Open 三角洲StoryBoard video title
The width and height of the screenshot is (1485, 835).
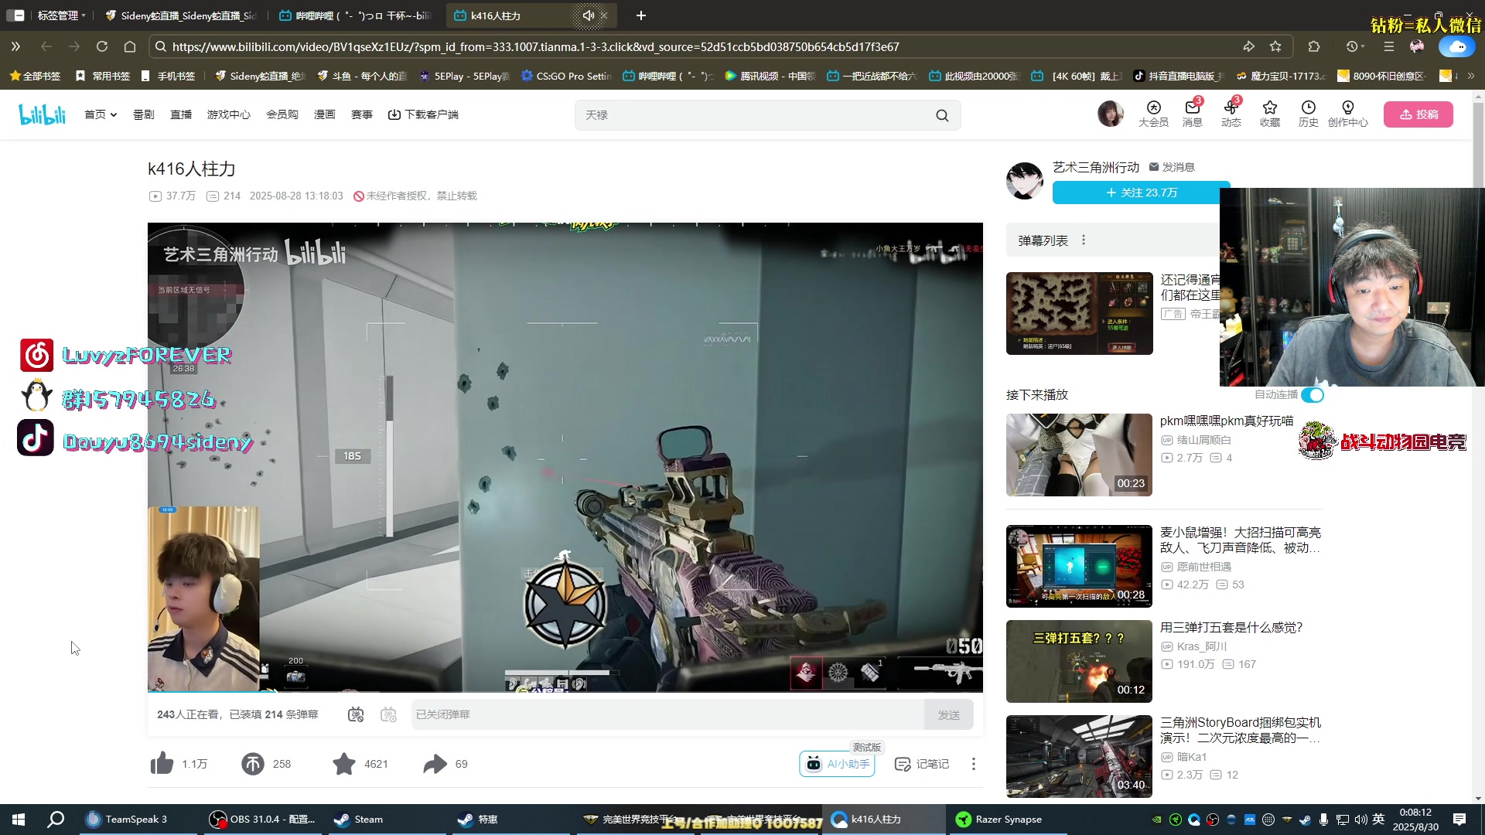(x=1241, y=730)
